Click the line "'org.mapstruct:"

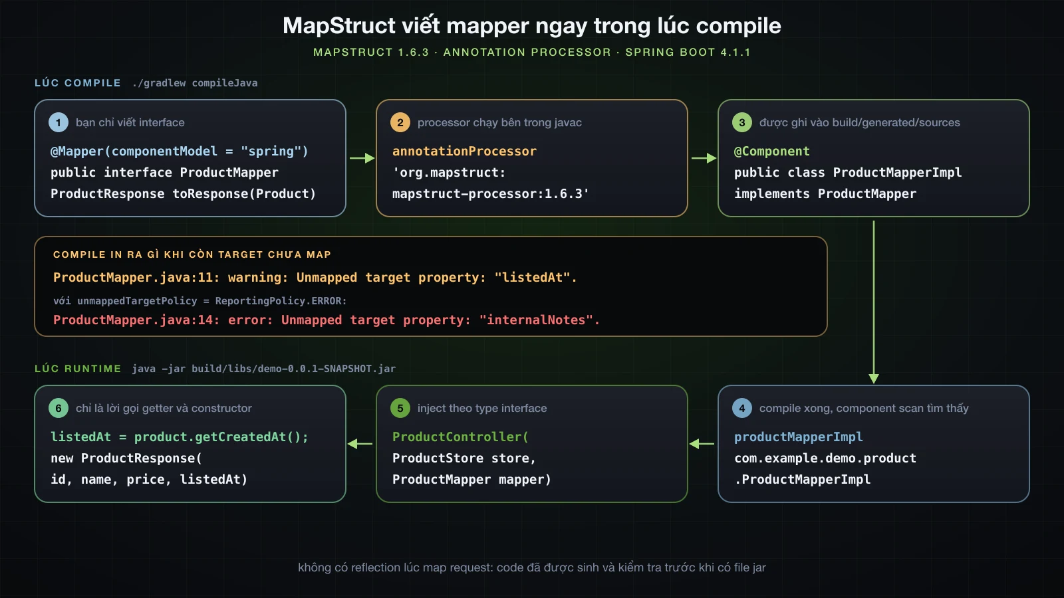[449, 173]
